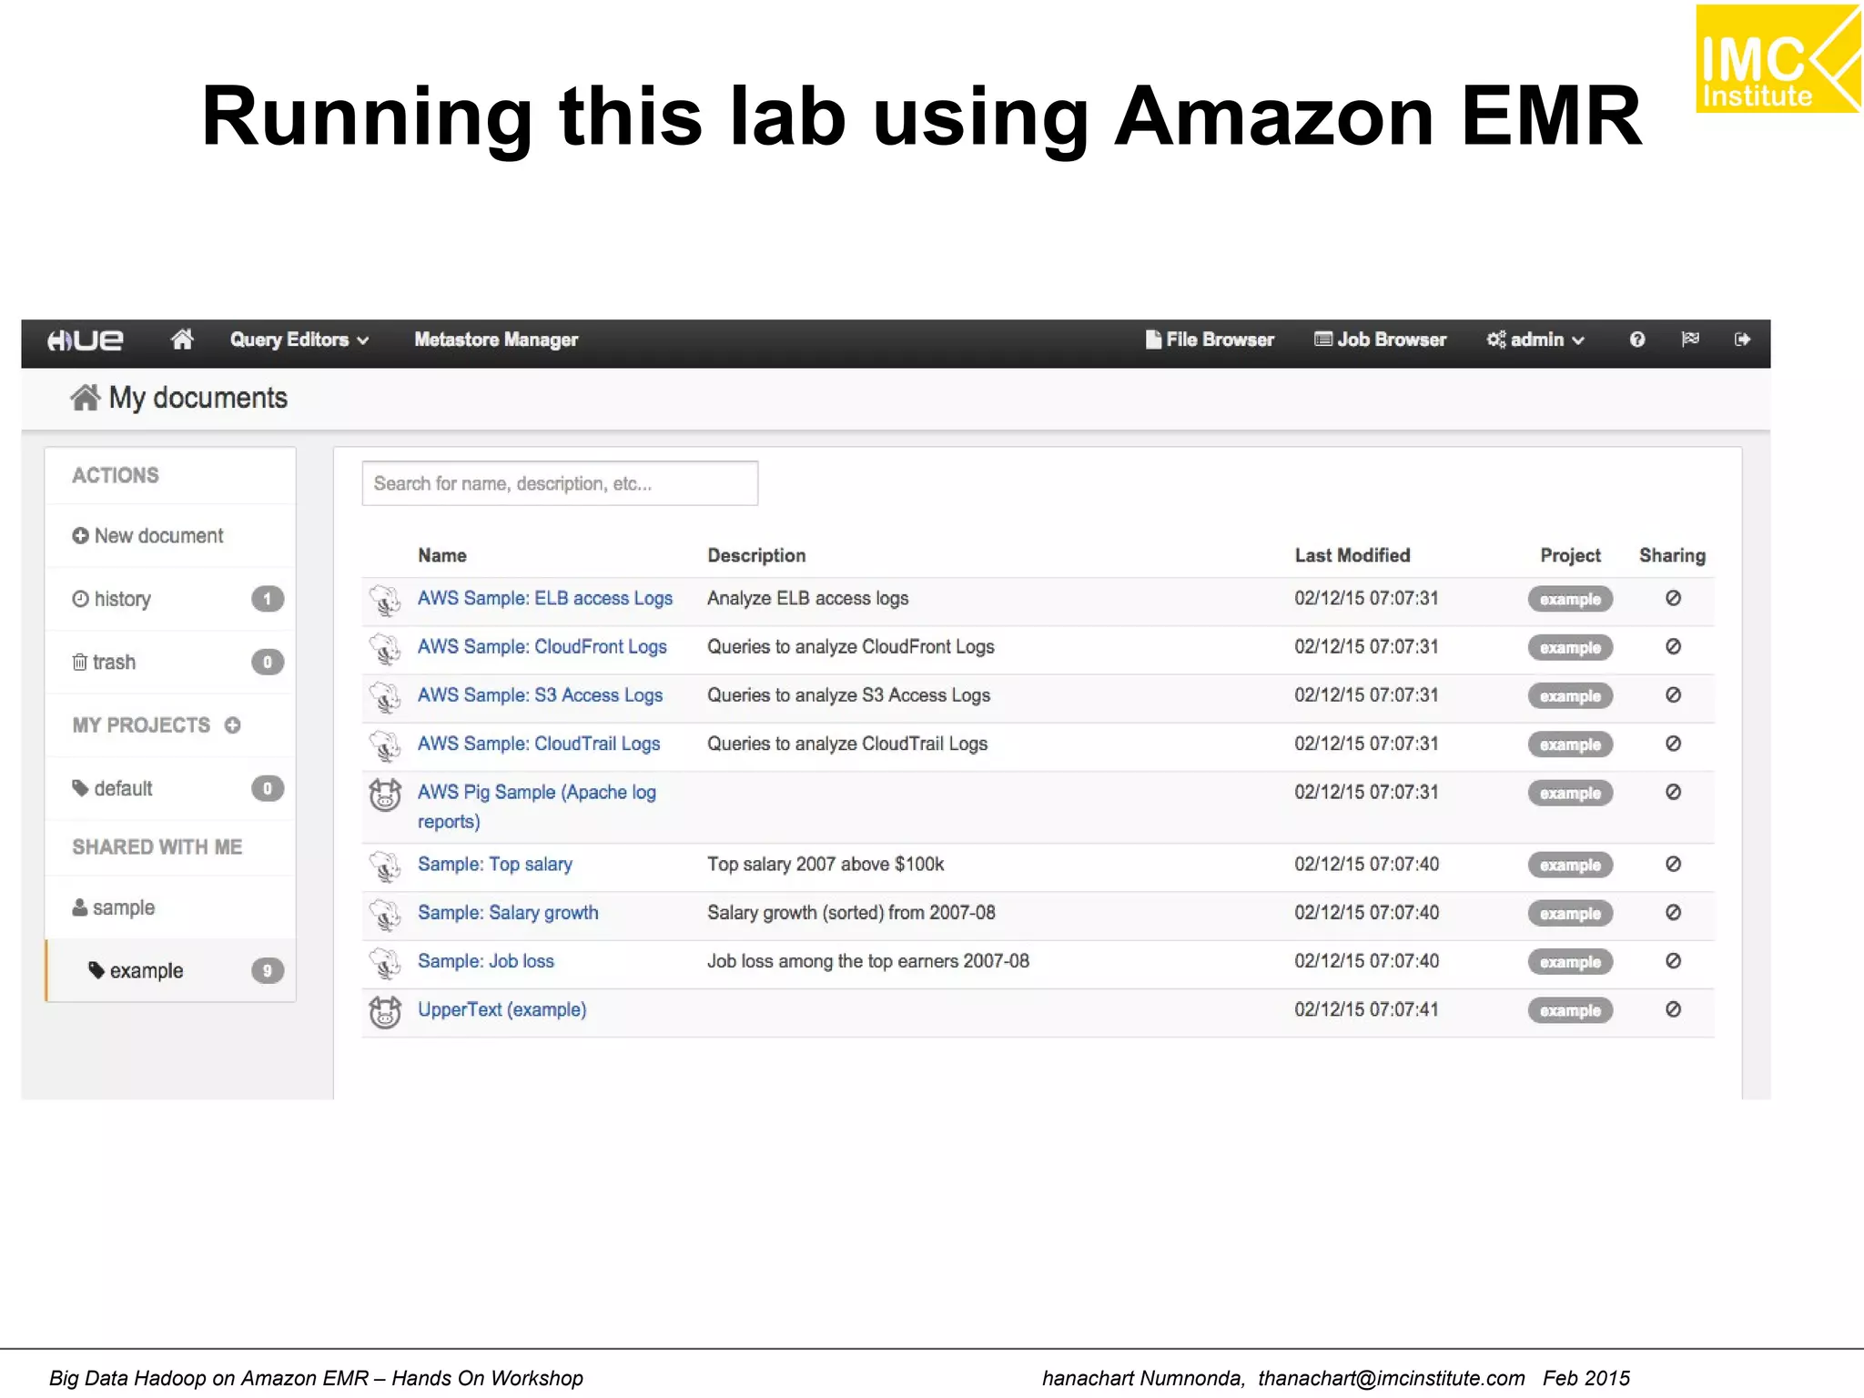Click the Hue logo
This screenshot has width=1864, height=1398.
[86, 339]
